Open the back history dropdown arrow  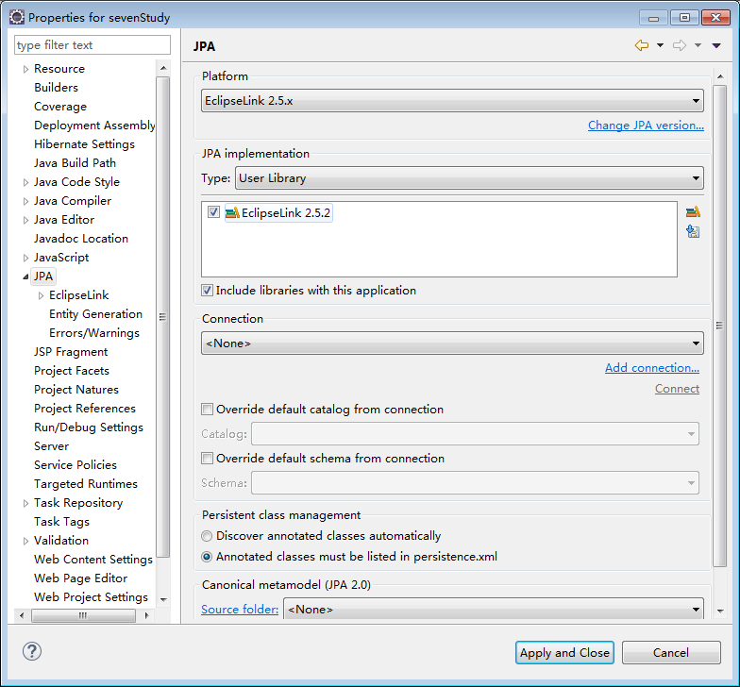click(660, 45)
